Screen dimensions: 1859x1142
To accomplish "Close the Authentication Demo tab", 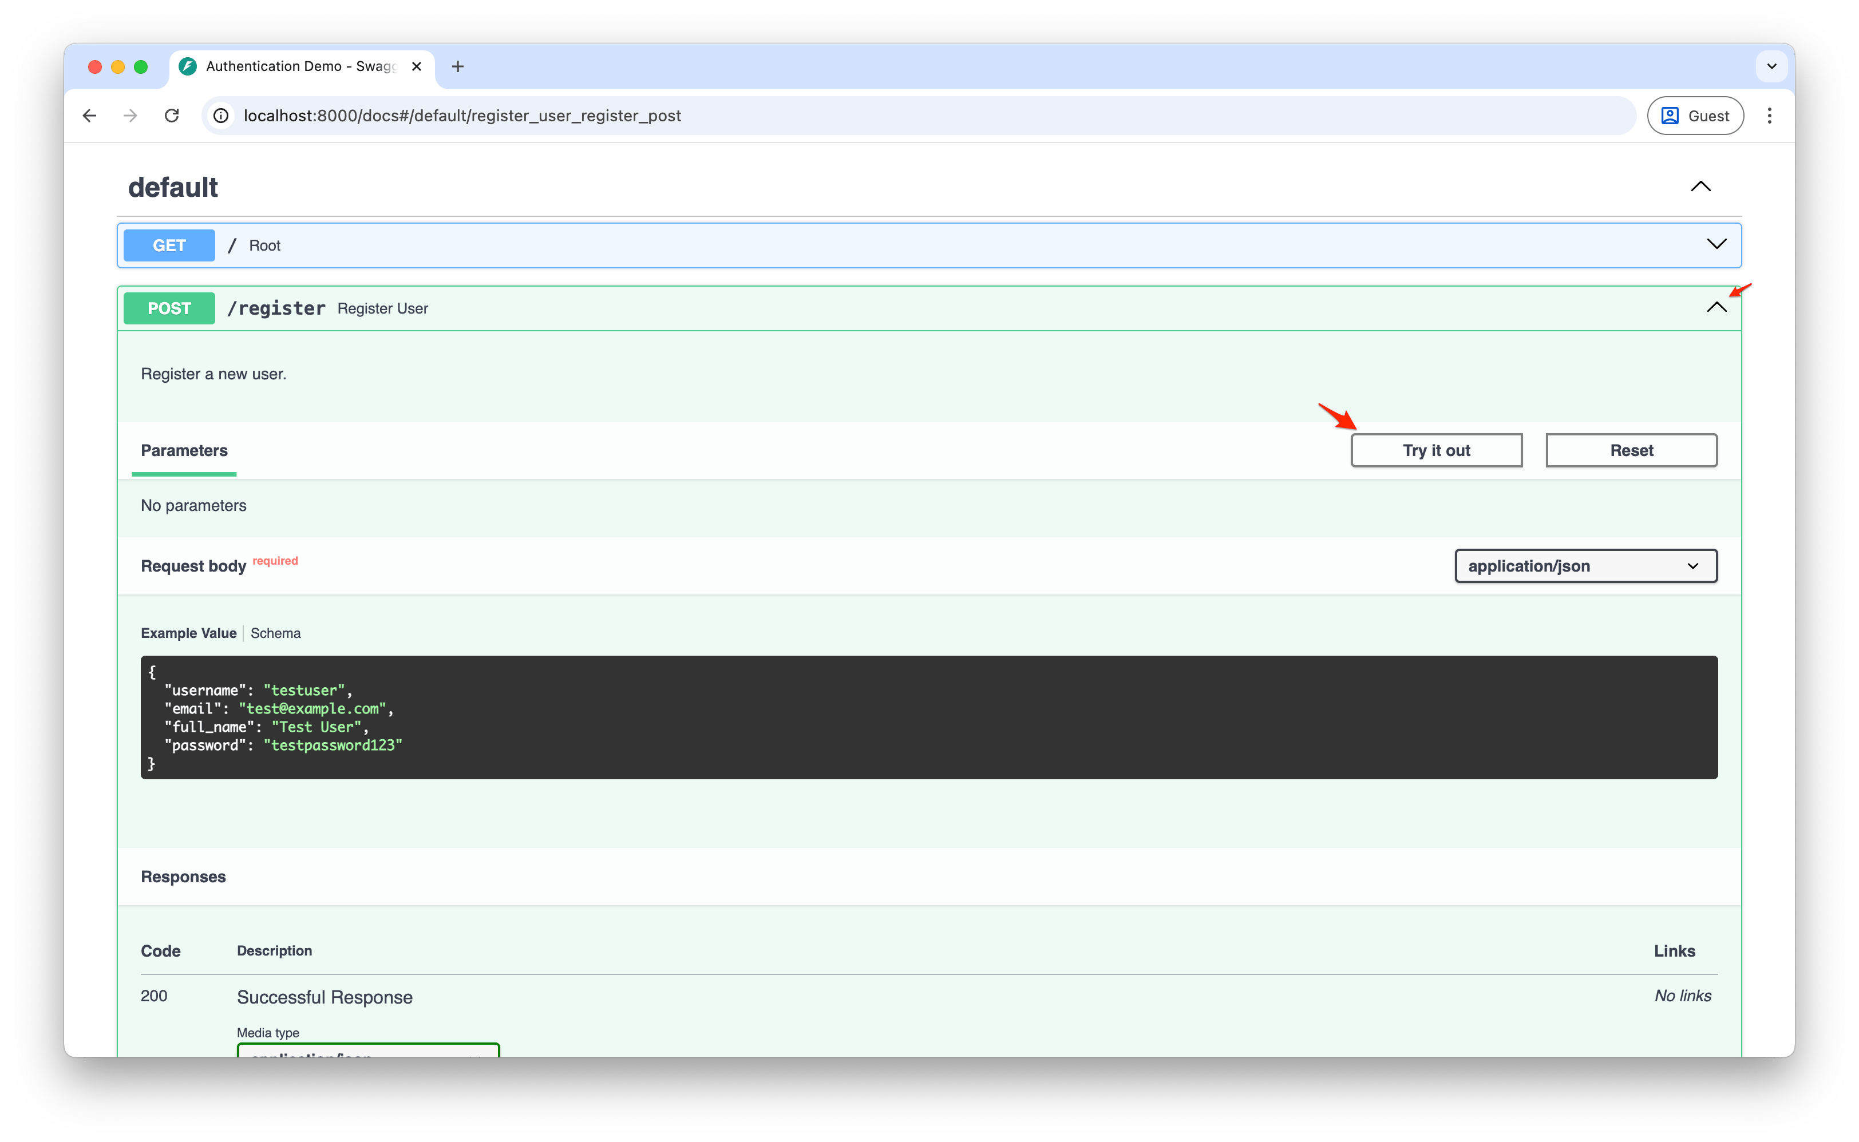I will coord(416,66).
